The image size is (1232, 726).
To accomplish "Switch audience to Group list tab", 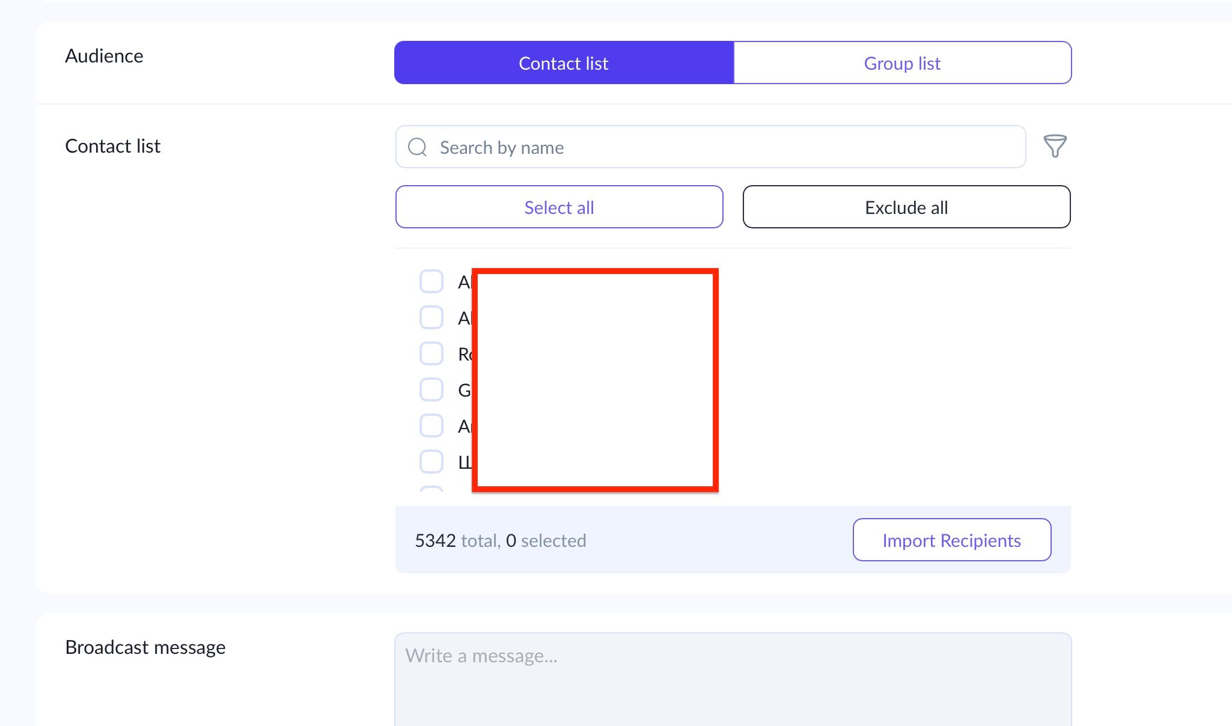I will [x=902, y=63].
